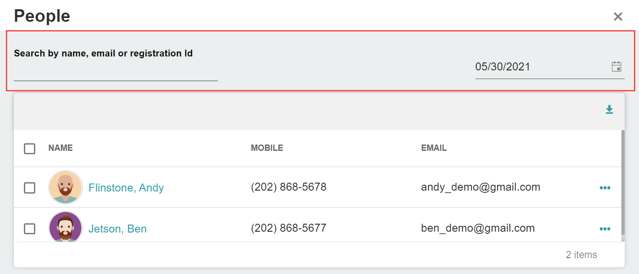Open more options for Ben Jetson
Screen dimensions: 639x274
pyautogui.click(x=605, y=229)
